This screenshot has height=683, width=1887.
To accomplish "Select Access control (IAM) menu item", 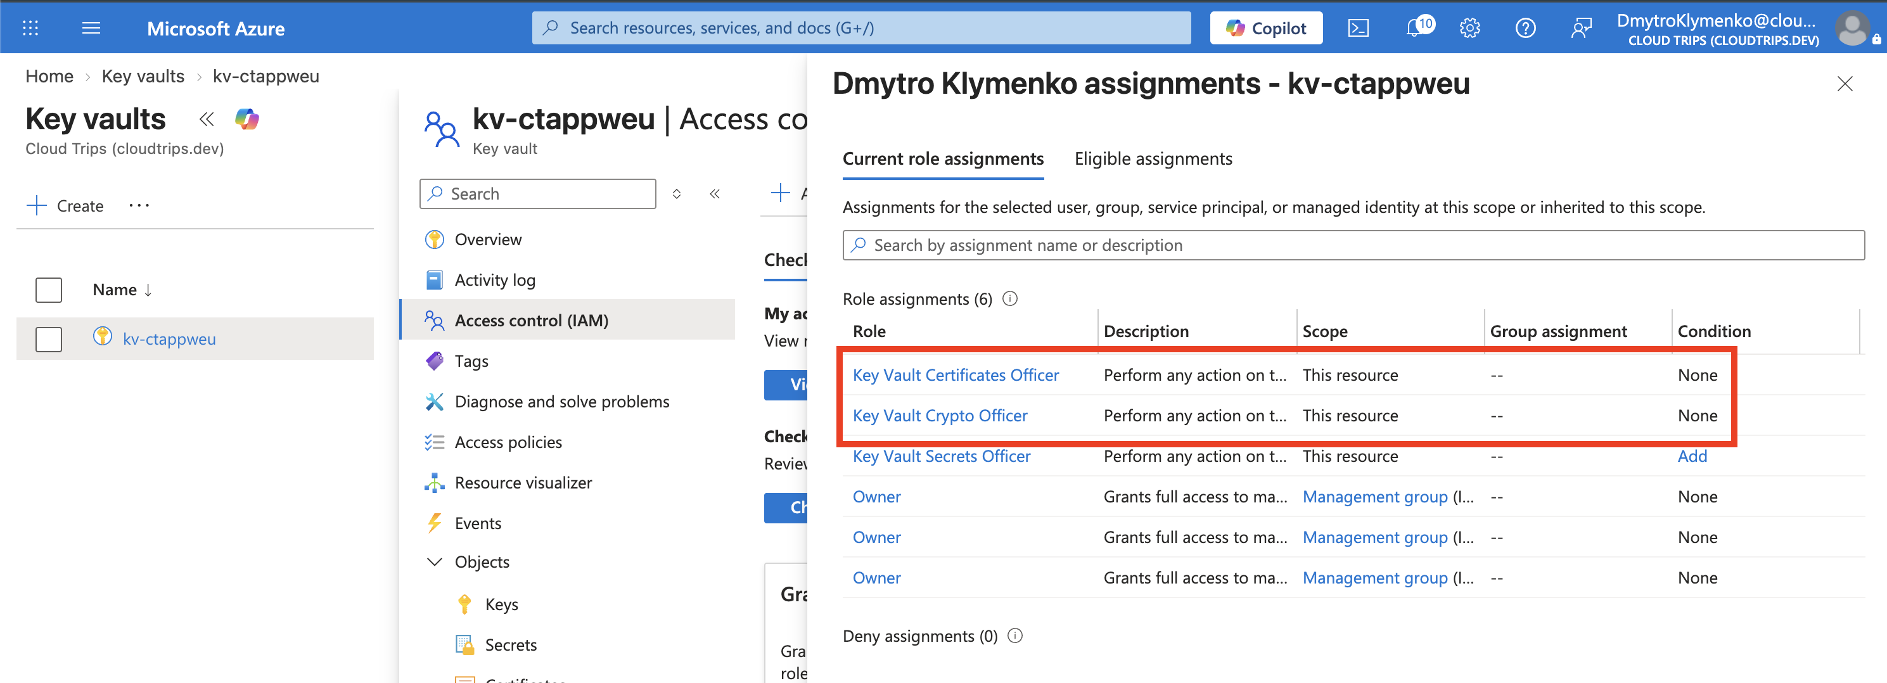I will click(568, 320).
